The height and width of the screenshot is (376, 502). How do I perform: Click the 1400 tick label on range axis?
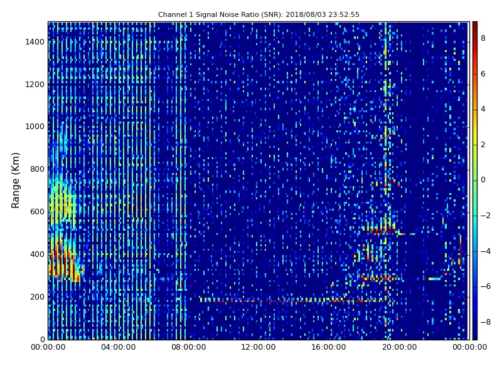click(35, 42)
